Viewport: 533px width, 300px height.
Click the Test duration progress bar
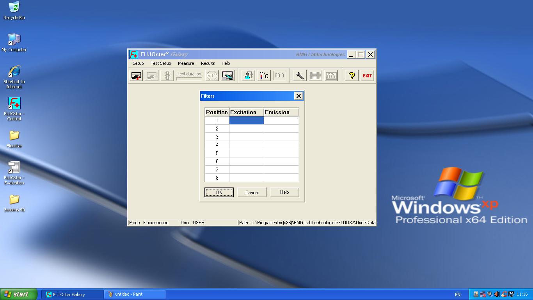click(189, 79)
